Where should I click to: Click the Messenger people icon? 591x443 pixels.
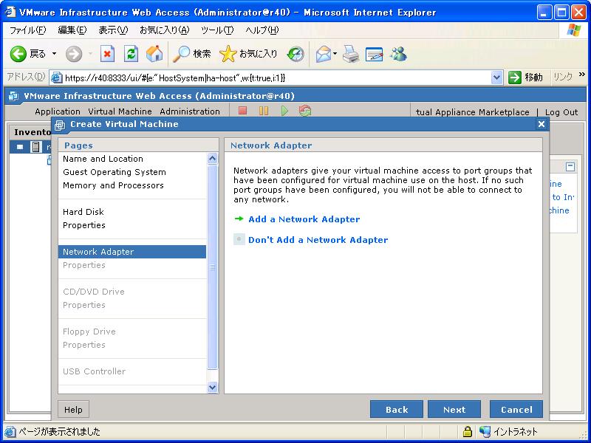398,54
